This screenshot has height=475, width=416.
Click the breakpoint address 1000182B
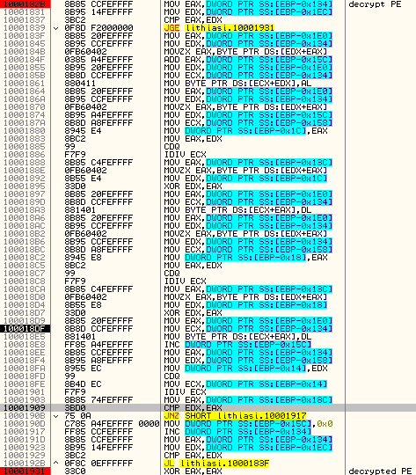coord(25,4)
